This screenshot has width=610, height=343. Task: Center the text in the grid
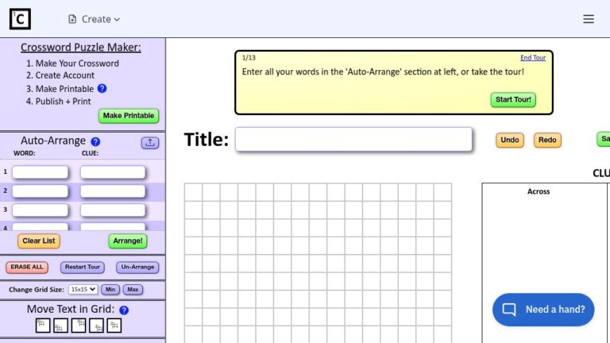point(114,326)
